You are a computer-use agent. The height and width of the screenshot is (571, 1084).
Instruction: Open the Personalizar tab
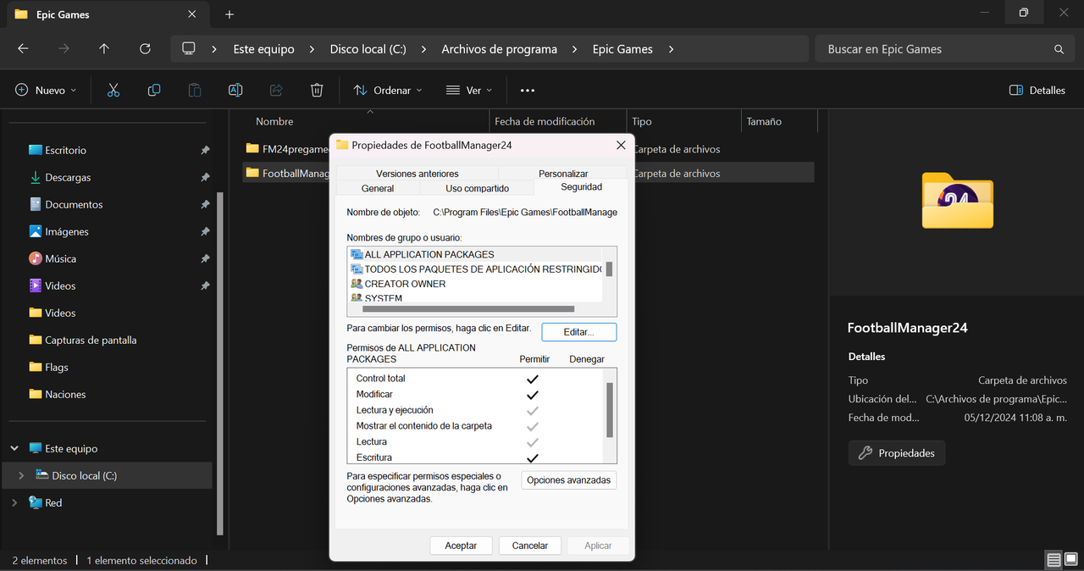point(563,174)
